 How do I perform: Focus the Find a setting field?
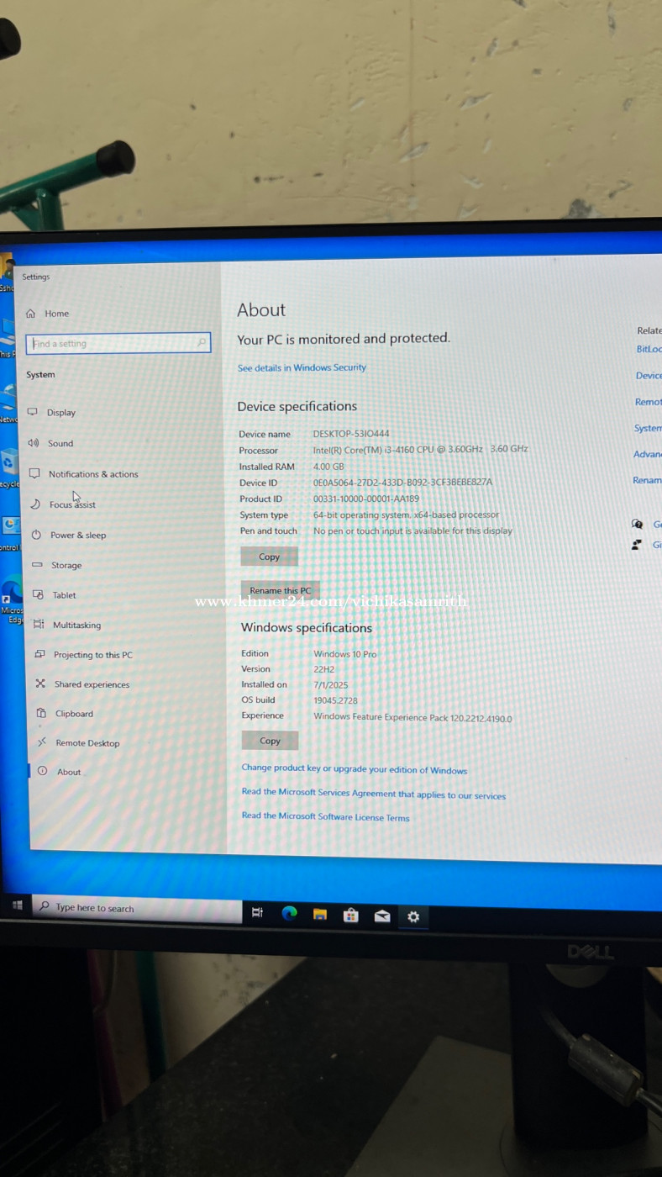[118, 343]
